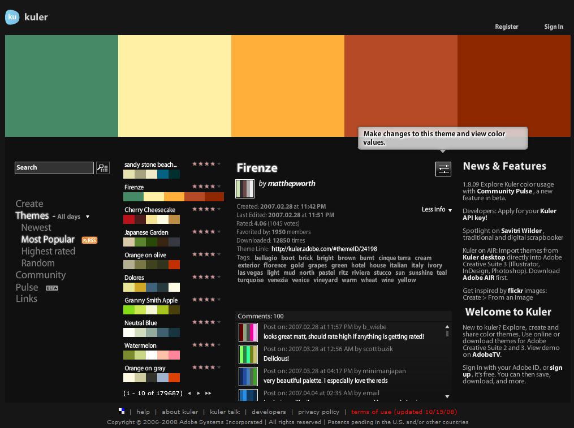Click the Sign In link
Viewport: 574px width, 428px height.
pyautogui.click(x=554, y=27)
